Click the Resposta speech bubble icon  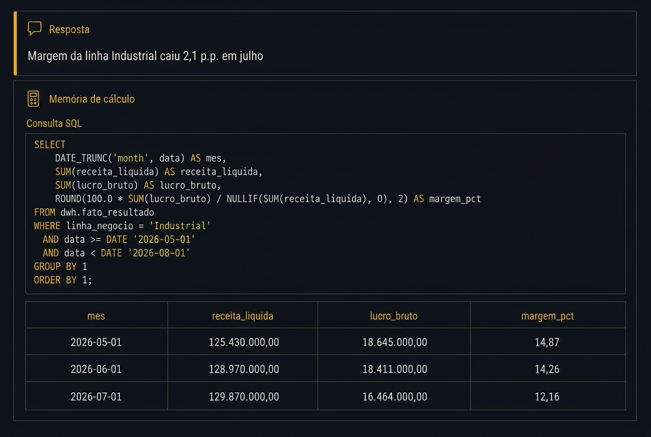point(35,28)
